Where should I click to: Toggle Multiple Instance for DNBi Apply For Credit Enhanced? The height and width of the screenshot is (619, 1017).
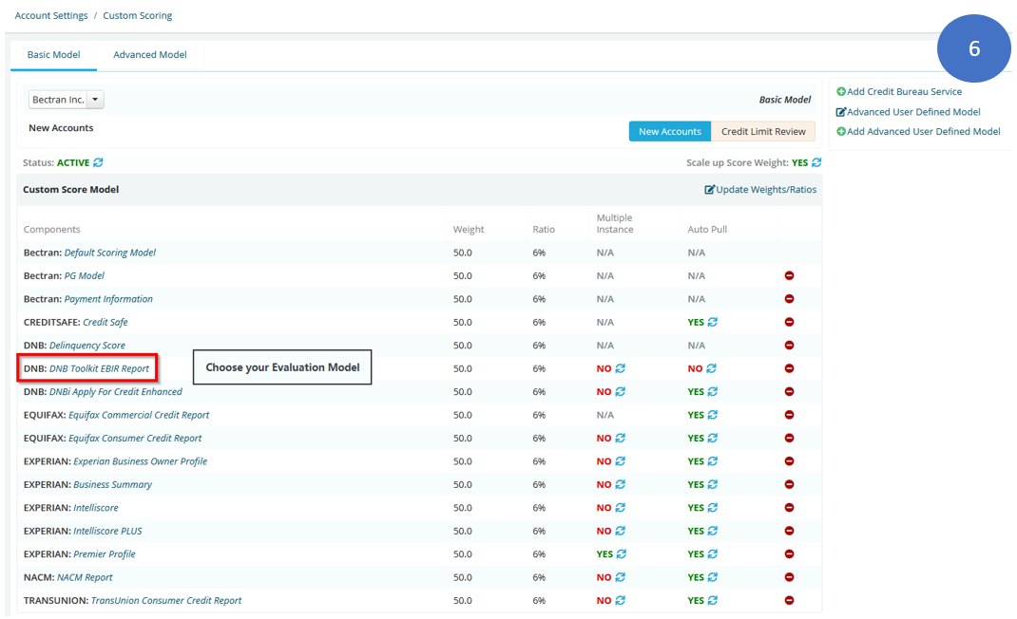(620, 391)
